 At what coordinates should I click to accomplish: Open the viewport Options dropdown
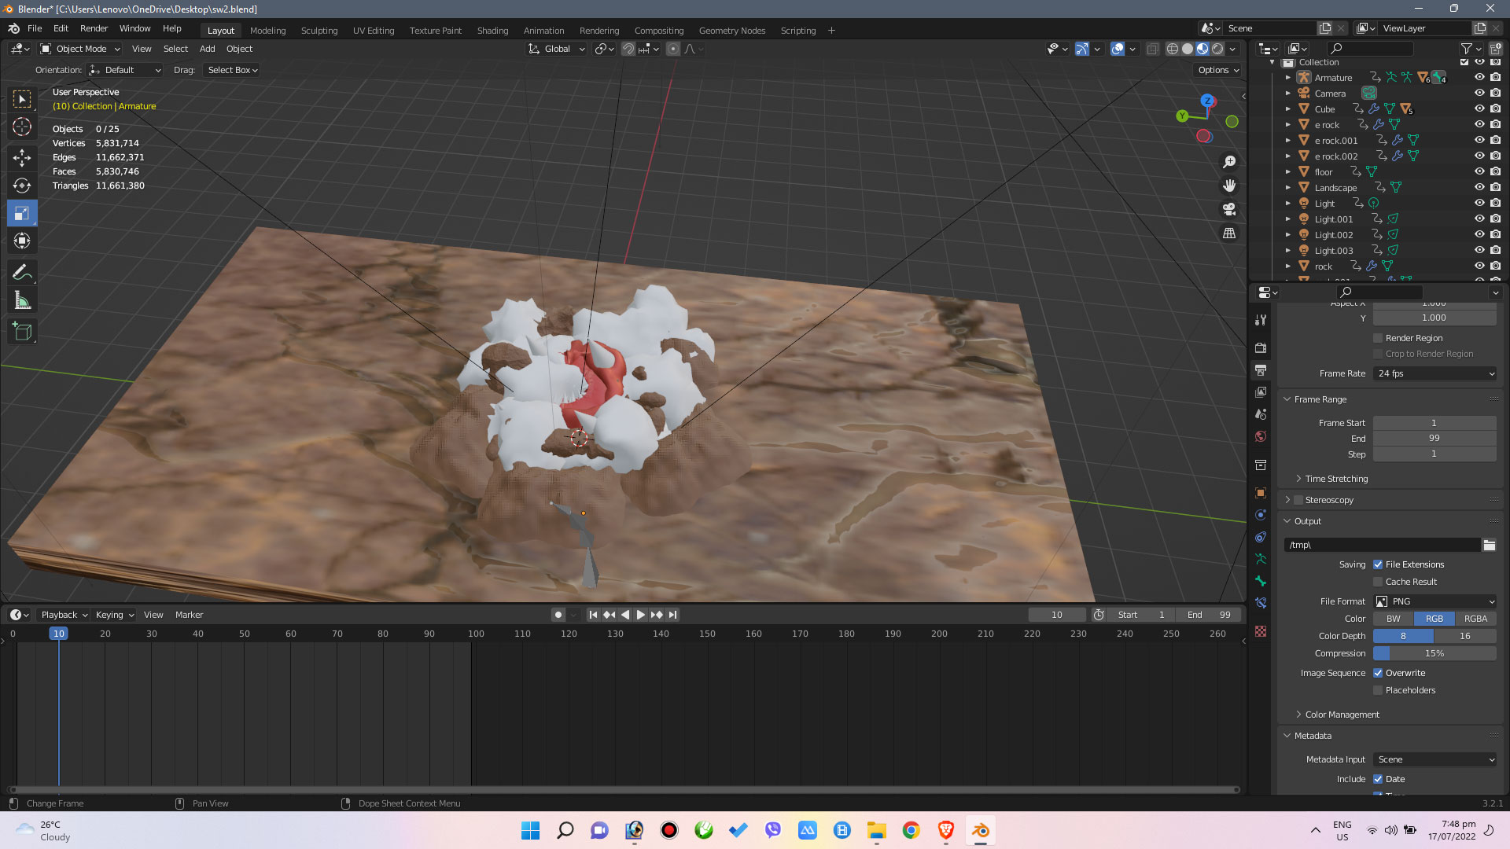[1218, 70]
